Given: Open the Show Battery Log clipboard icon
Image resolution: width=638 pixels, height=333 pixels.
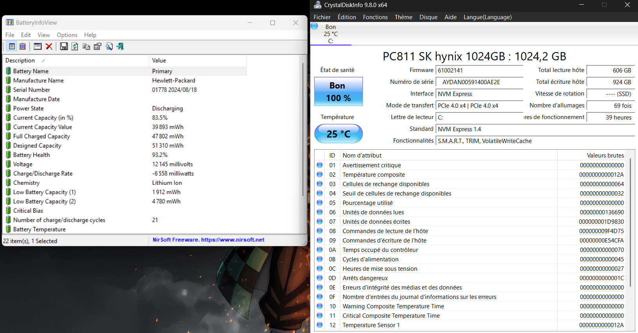Looking at the screenshot, I should click(23, 47).
